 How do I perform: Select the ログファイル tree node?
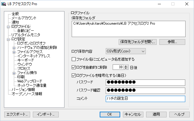click(21, 26)
